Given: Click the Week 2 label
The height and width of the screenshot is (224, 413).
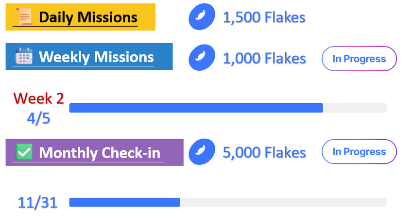Looking at the screenshot, I should [x=39, y=98].
